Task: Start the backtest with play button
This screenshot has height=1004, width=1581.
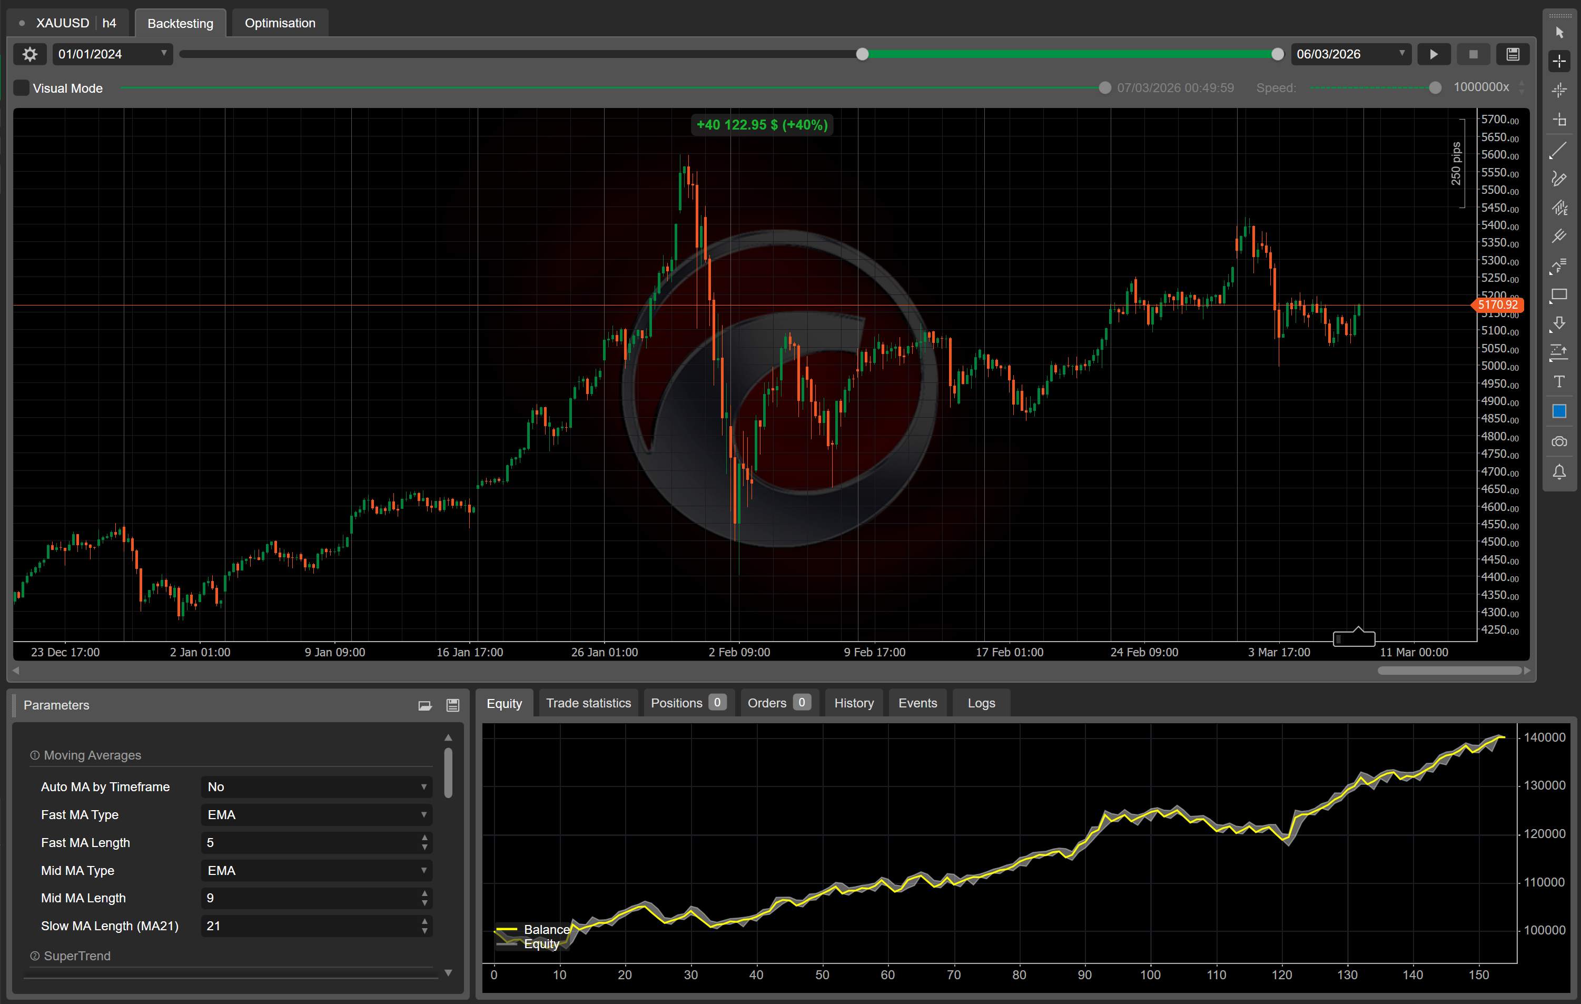Action: [1433, 54]
